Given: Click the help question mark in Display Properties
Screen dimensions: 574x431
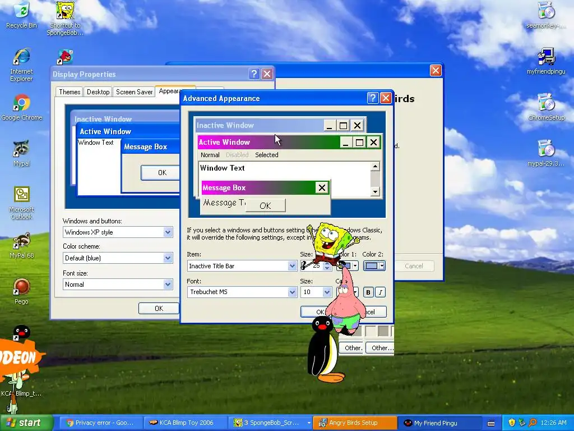Looking at the screenshot, I should coord(254,74).
